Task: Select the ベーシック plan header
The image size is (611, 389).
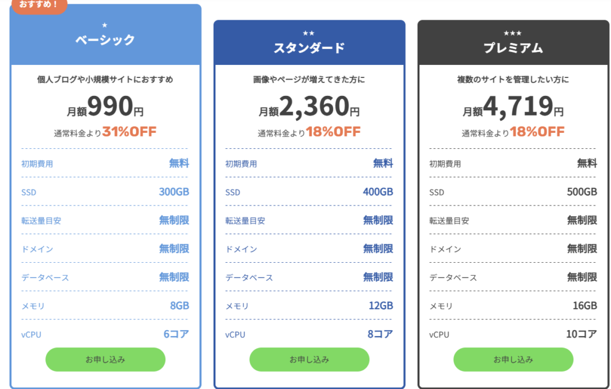Action: pyautogui.click(x=105, y=40)
